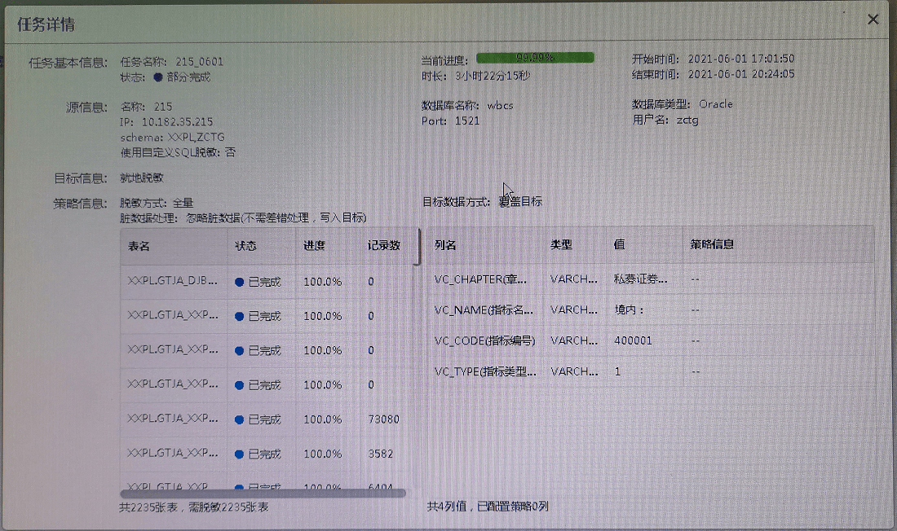Close the task details dialog

click(x=873, y=20)
